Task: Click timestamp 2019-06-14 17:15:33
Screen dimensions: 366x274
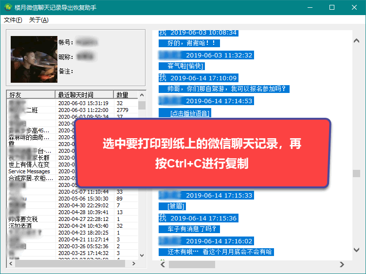Action: point(219,195)
